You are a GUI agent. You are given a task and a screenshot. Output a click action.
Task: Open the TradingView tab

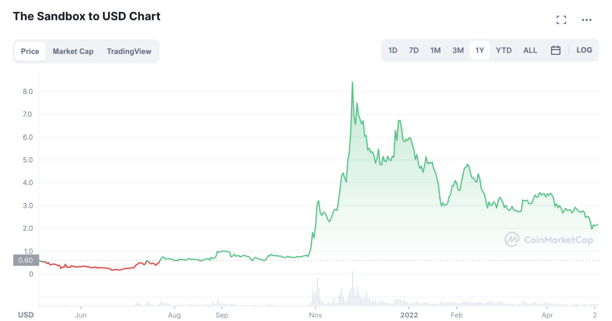[129, 51]
